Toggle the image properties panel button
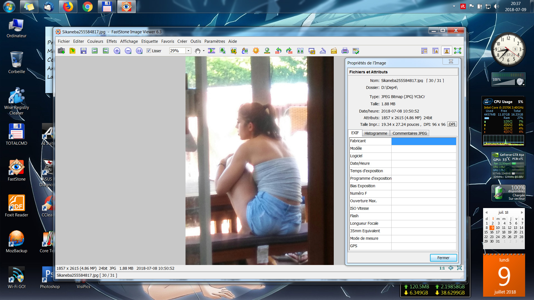The height and width of the screenshot is (300, 534). click(x=446, y=51)
